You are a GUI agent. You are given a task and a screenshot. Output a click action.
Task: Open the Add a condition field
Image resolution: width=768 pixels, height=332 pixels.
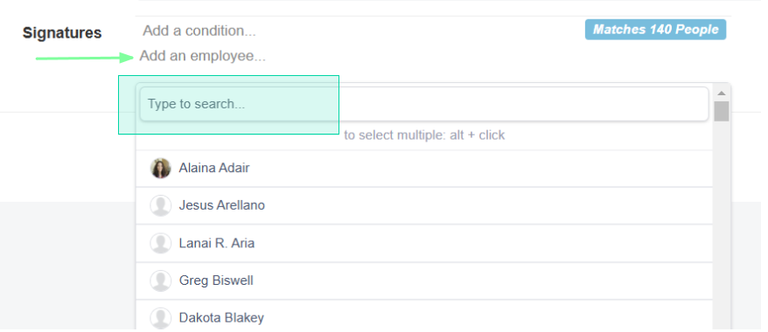[x=199, y=31]
